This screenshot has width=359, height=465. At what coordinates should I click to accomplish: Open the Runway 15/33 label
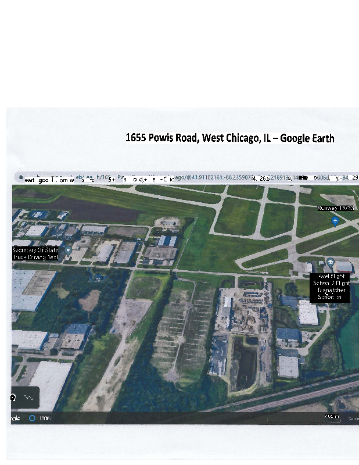coord(335,208)
